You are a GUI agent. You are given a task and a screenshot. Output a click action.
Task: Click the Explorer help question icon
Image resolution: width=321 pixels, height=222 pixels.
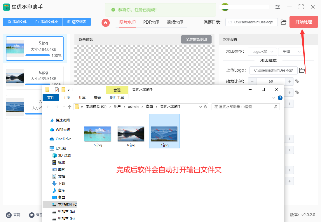pyautogui.click(x=280, y=98)
